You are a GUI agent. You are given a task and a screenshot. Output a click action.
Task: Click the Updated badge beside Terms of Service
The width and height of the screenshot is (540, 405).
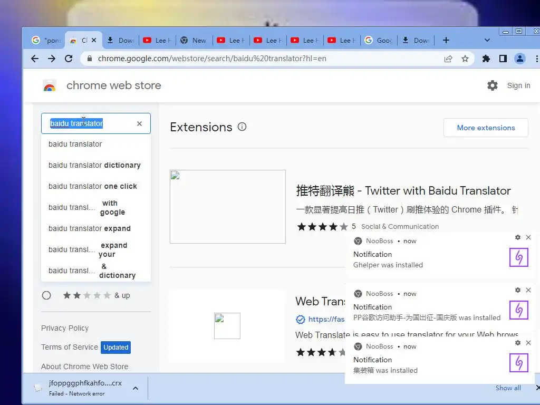[115, 348]
